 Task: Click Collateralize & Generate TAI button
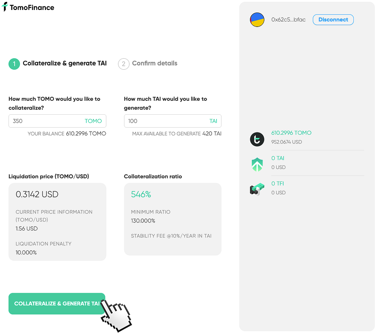point(57,303)
